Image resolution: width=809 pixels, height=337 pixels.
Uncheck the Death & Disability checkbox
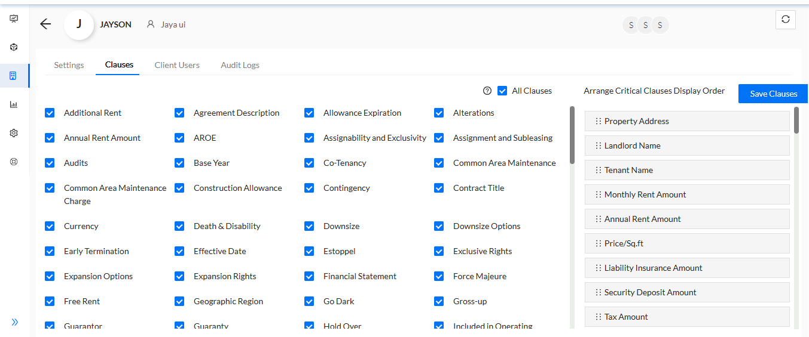click(179, 226)
